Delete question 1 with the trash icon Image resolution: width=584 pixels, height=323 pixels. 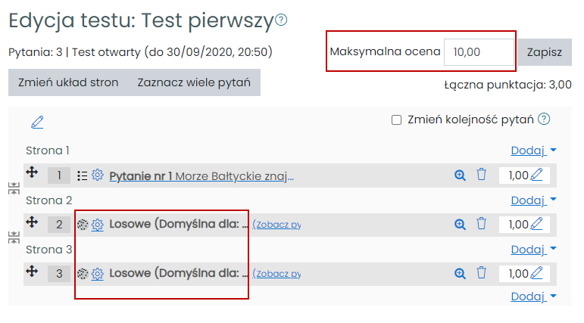[x=481, y=175]
